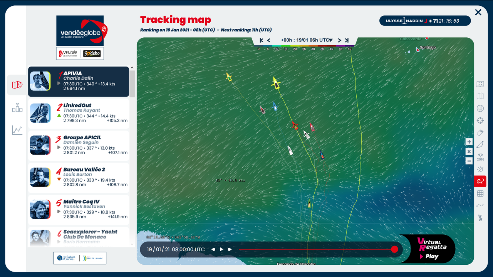Viewport: 493px width, 277px height.
Task: Click the large yellow leading boat marker
Action: [x=276, y=83]
